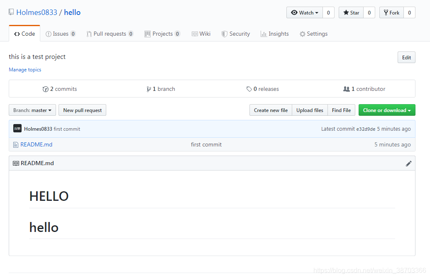Click the star icon in Star button
Viewport: 430px width, 278px height.
pos(346,12)
